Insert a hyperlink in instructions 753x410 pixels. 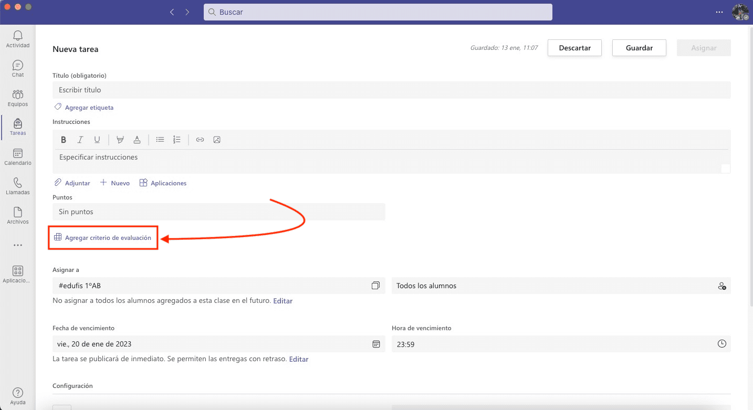tap(200, 140)
